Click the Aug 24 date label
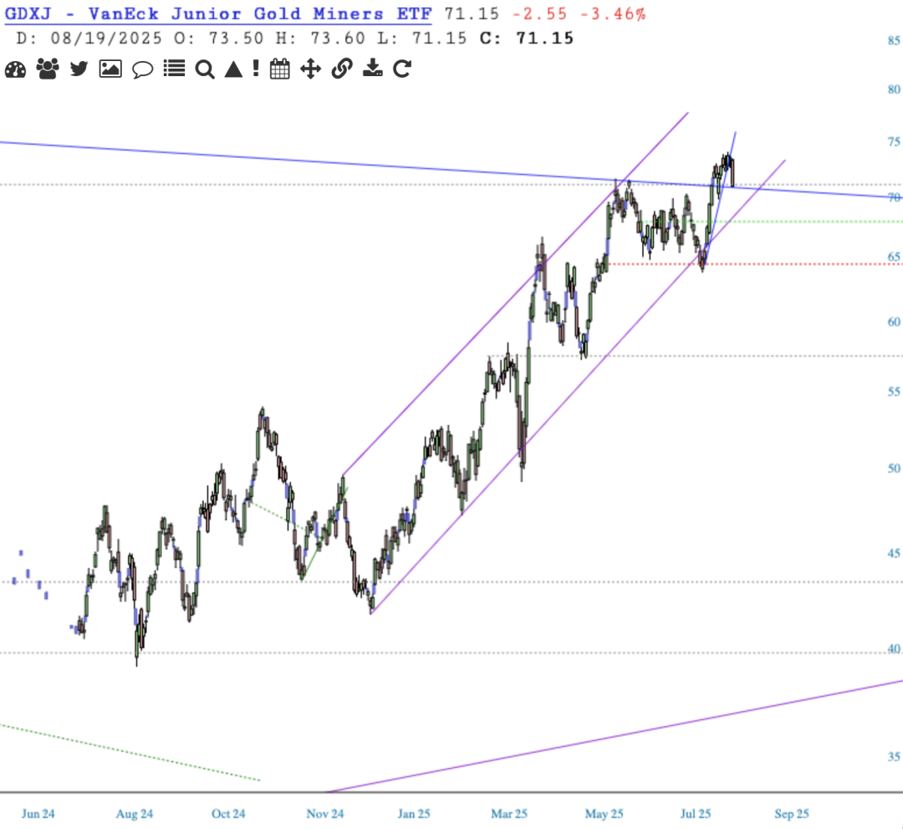903x829 pixels. pyautogui.click(x=134, y=814)
